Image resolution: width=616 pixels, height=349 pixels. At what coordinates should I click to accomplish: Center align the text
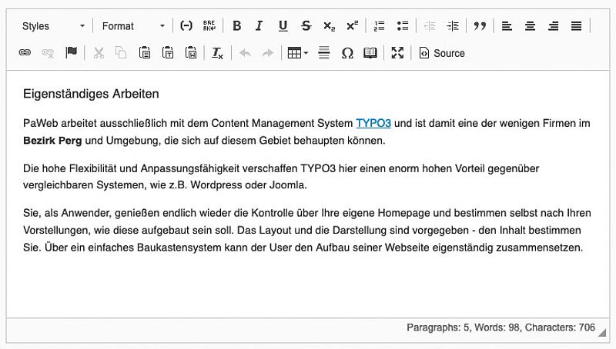(530, 26)
